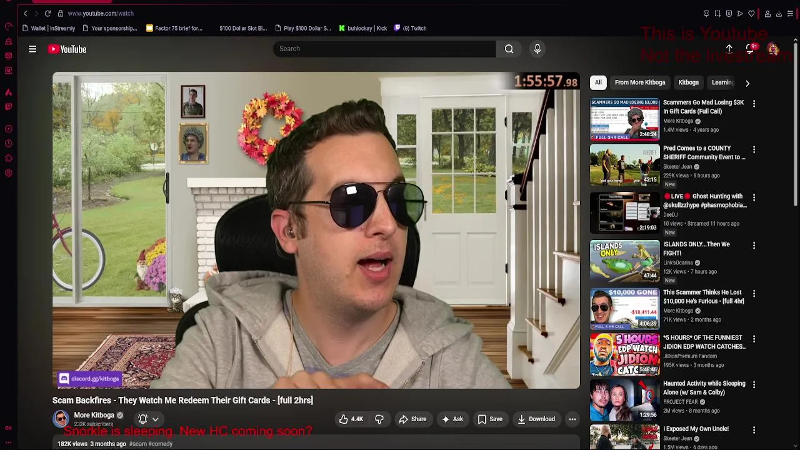The width and height of the screenshot is (800, 450).
Task: Show more filter chips with the right chevron
Action: (747, 82)
